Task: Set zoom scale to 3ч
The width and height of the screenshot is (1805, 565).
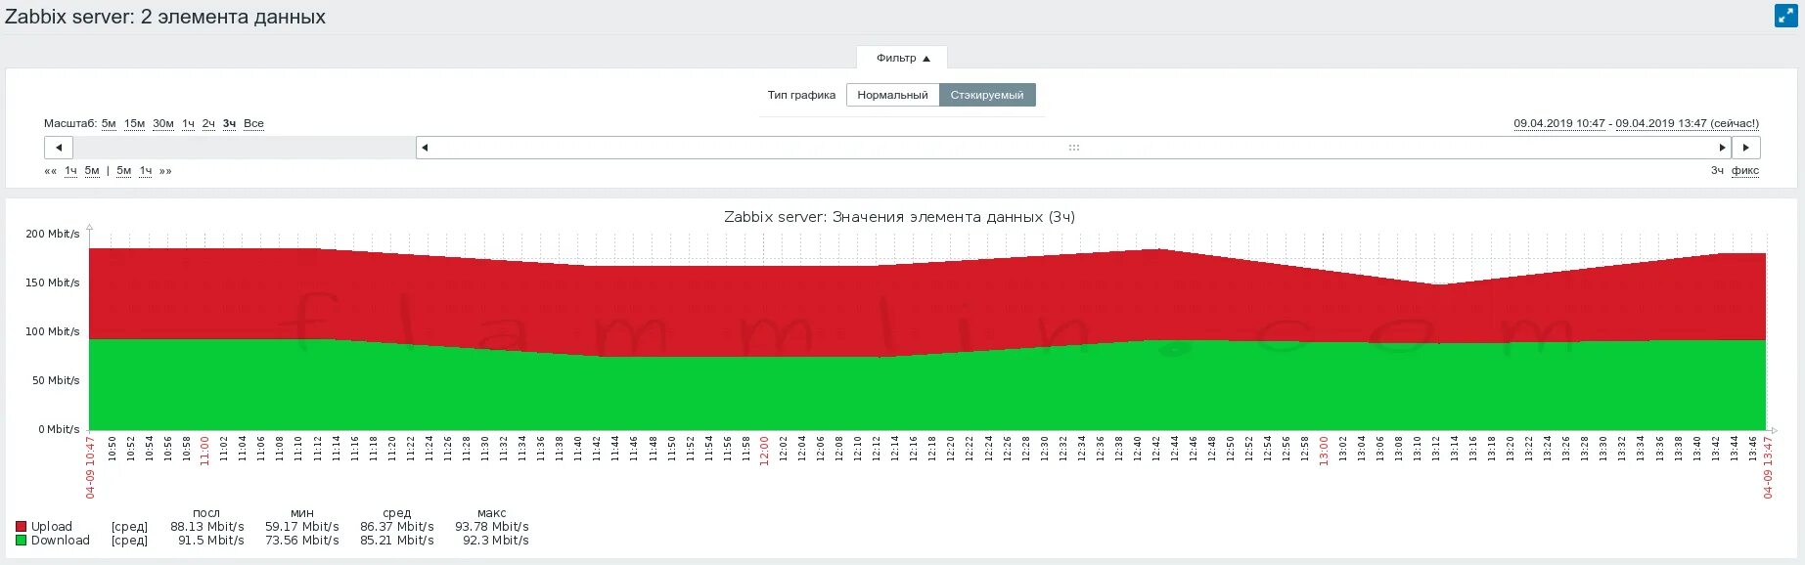Action: 229,123
